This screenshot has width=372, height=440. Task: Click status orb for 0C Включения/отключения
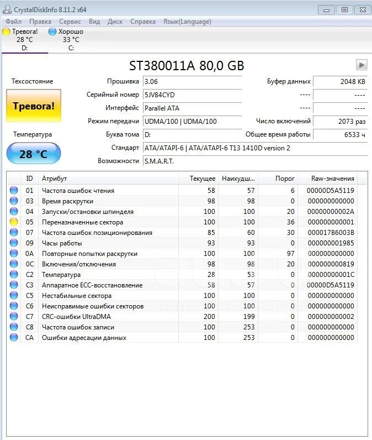coord(14,264)
